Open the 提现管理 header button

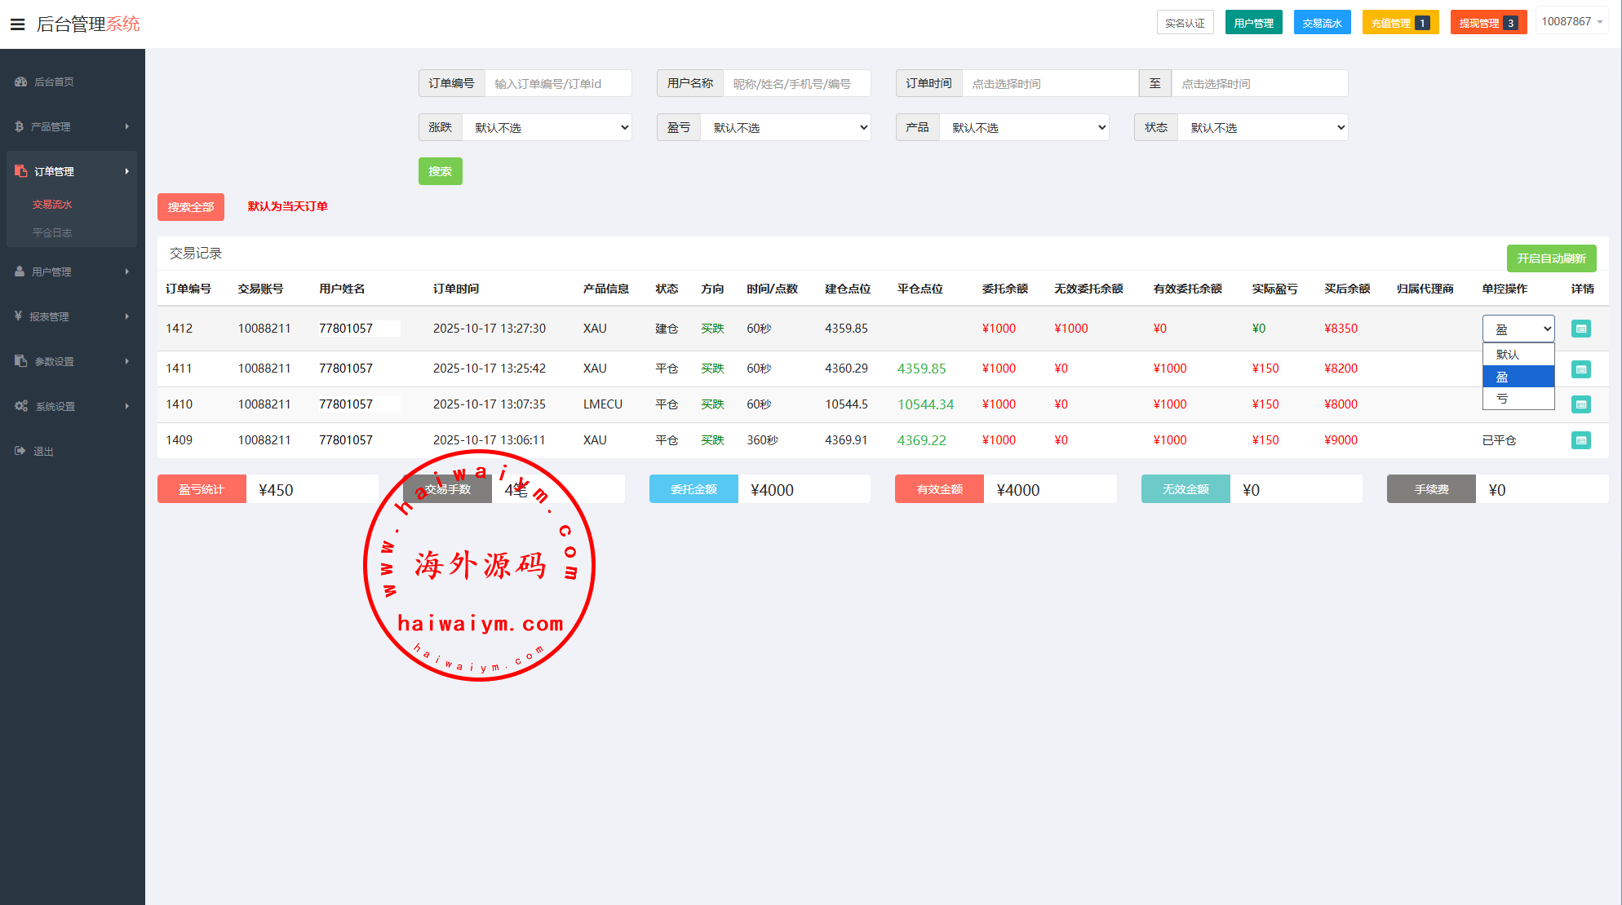coord(1487,23)
